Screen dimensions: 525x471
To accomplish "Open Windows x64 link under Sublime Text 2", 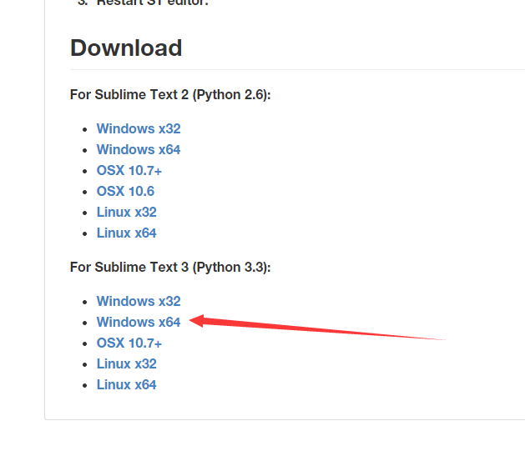I will pyautogui.click(x=139, y=149).
